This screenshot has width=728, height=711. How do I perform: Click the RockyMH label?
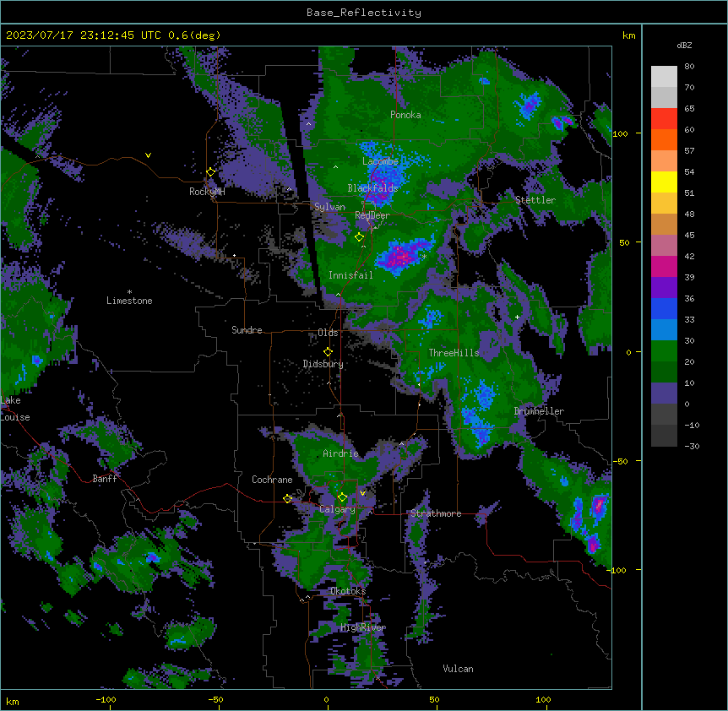207,192
